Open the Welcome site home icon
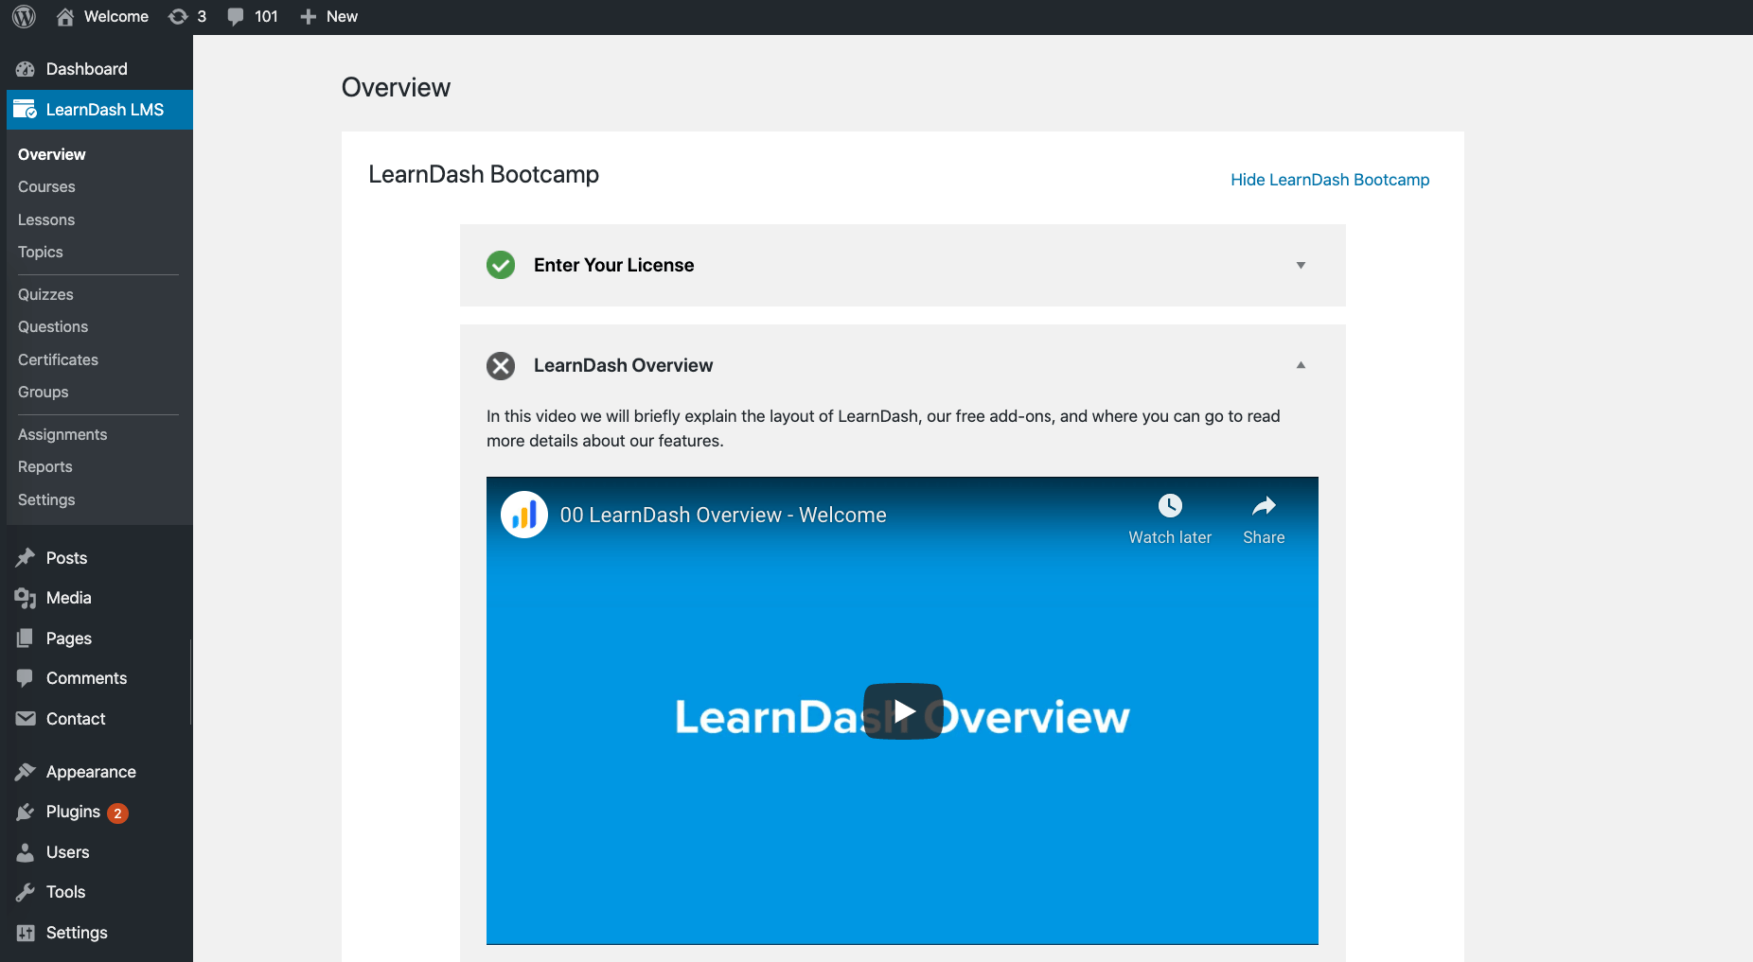Screen dimensions: 1753x962 tap(65, 16)
